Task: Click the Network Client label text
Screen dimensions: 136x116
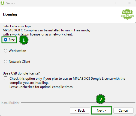Action: [x=19, y=62]
